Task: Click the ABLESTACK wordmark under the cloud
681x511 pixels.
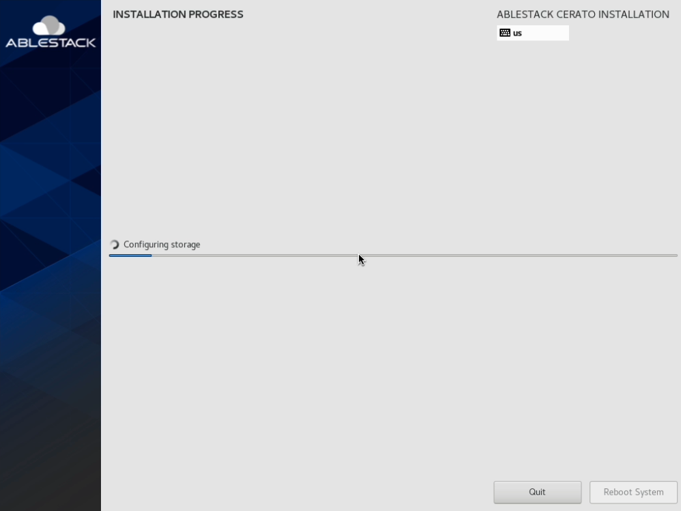Action: (x=50, y=43)
